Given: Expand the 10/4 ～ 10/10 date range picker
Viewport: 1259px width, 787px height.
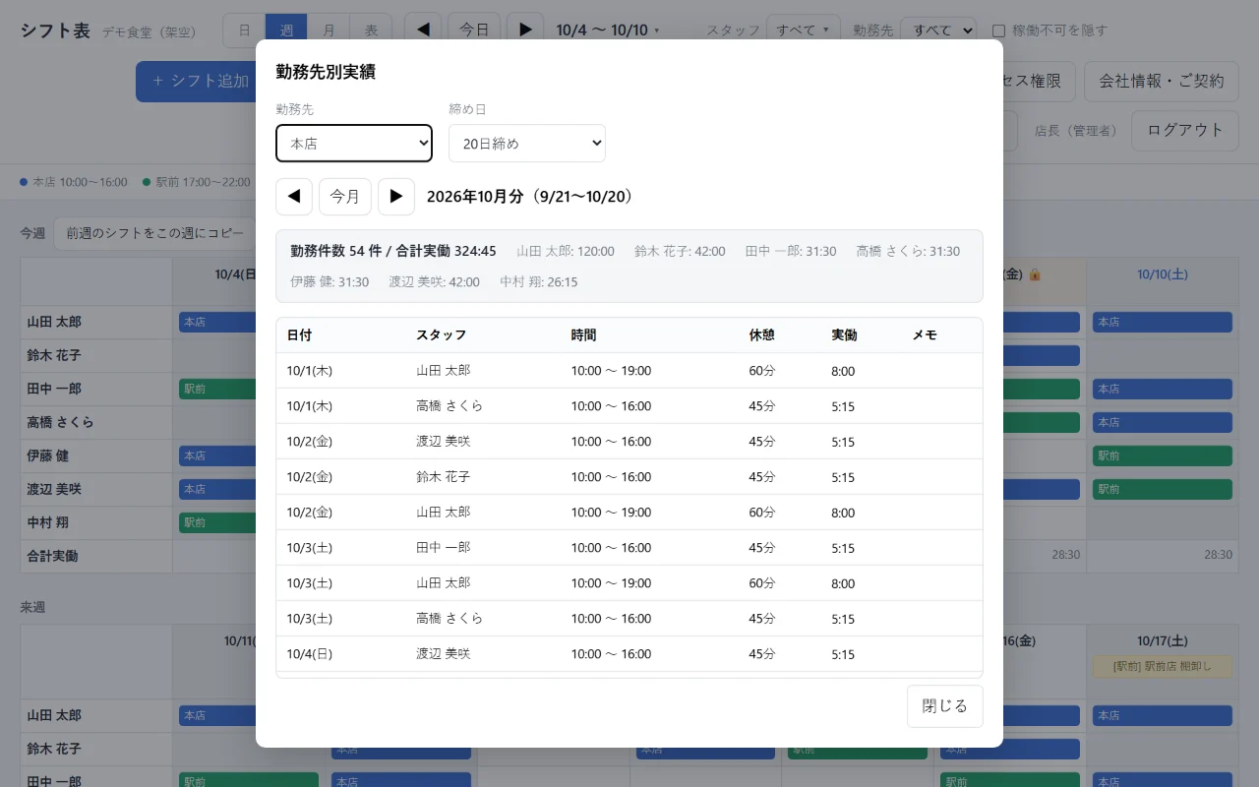Looking at the screenshot, I should [x=608, y=30].
